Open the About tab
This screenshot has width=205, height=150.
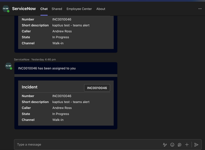point(101,9)
